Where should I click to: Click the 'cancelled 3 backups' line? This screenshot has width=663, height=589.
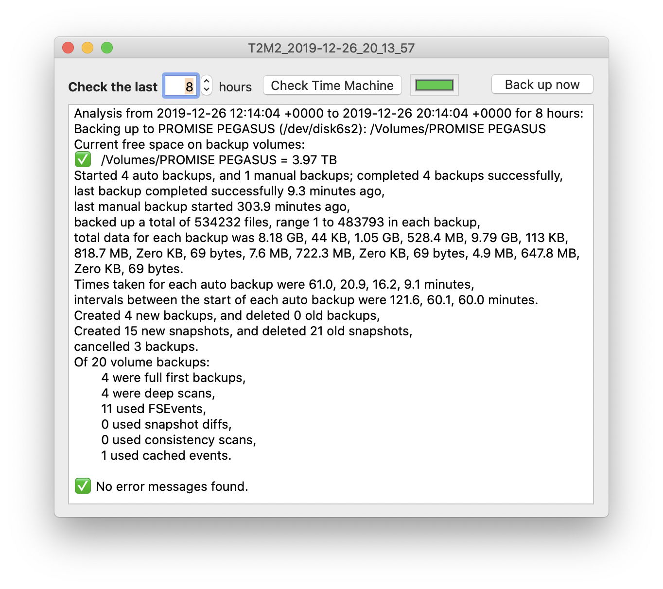pos(136,346)
